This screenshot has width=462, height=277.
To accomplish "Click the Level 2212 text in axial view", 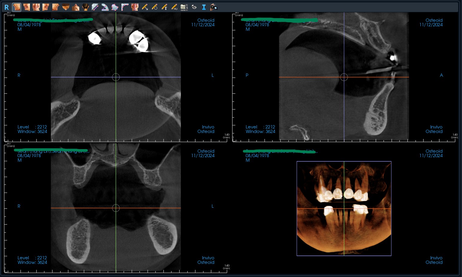I will 32,127.
